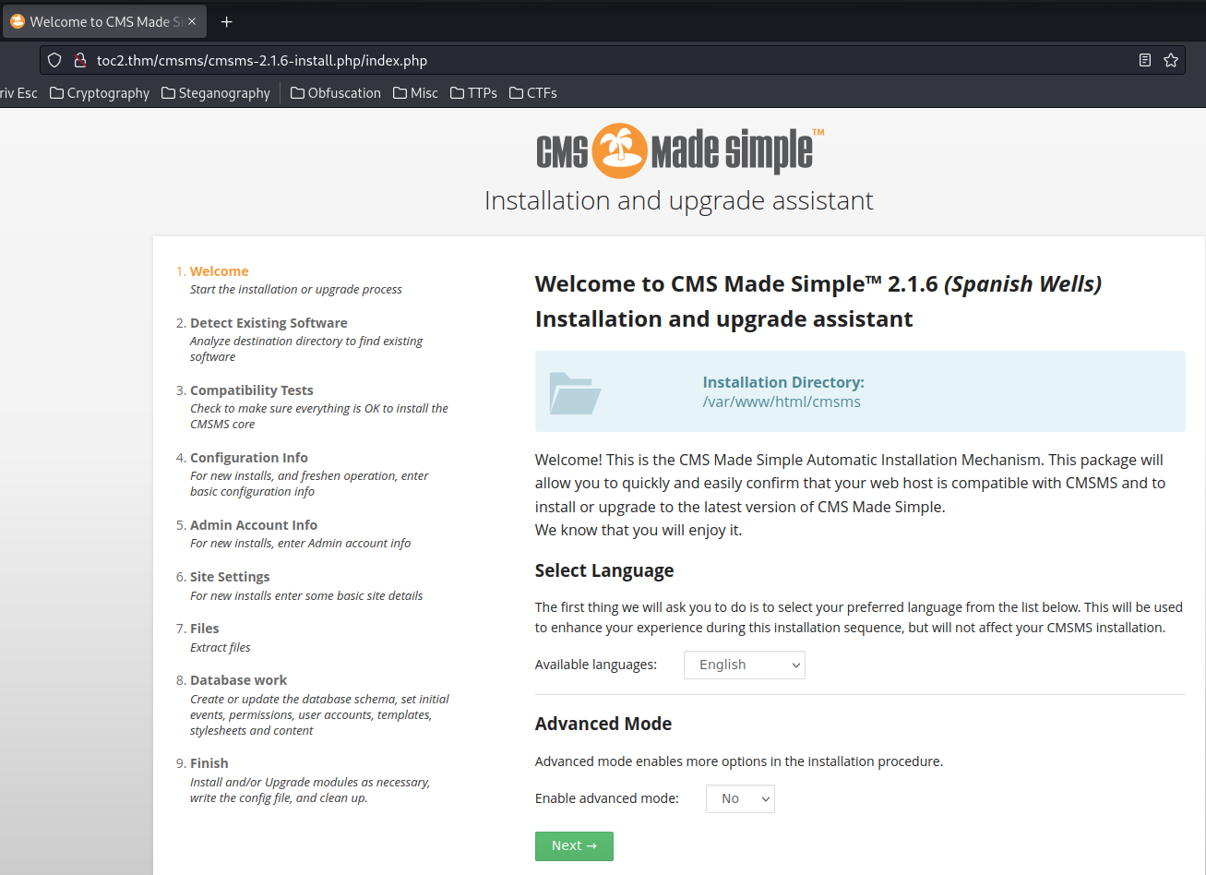The image size is (1206, 875).
Task: Select step 4 Configuration Info
Action: coord(248,458)
